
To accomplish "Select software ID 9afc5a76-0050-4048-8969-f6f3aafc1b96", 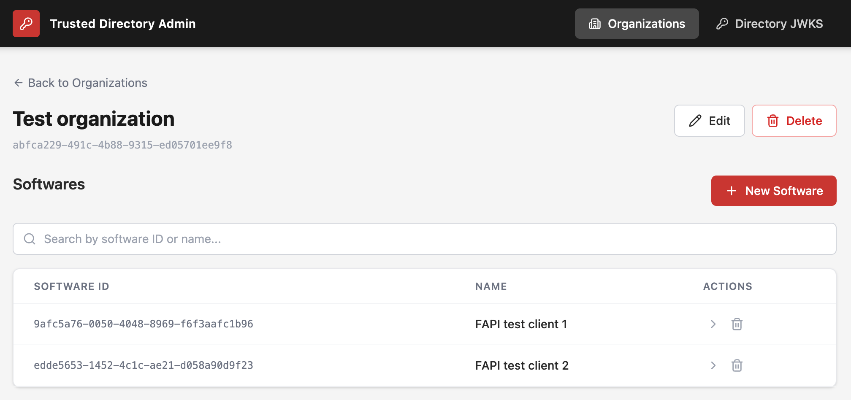I will point(144,324).
